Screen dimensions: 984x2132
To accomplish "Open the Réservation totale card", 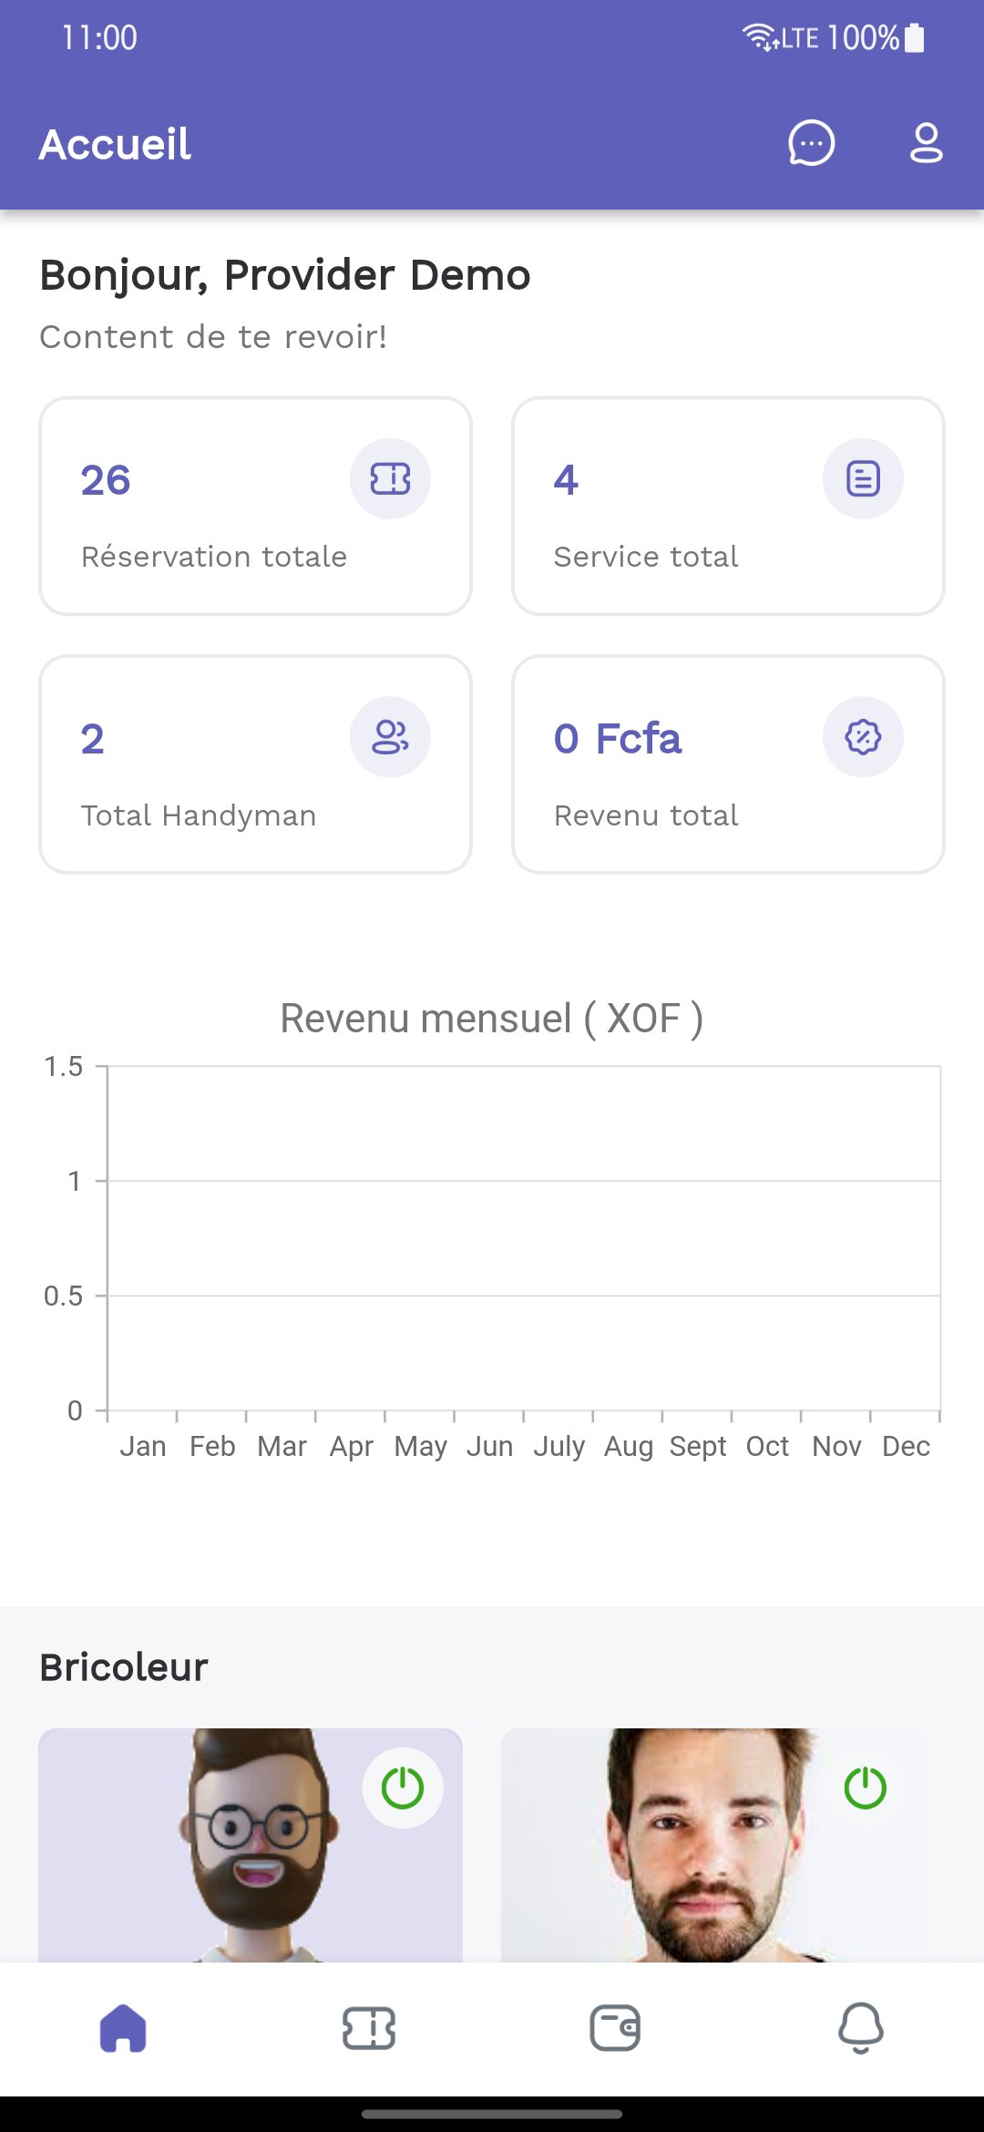I will click(x=255, y=506).
